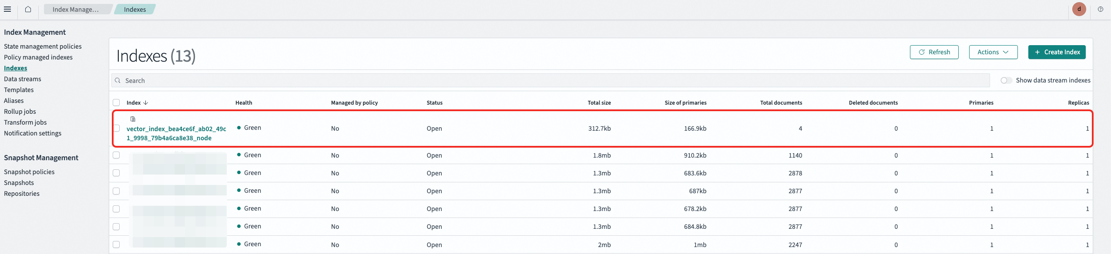Open Snapshot policies in sidebar
This screenshot has width=1111, height=254.
click(x=29, y=172)
